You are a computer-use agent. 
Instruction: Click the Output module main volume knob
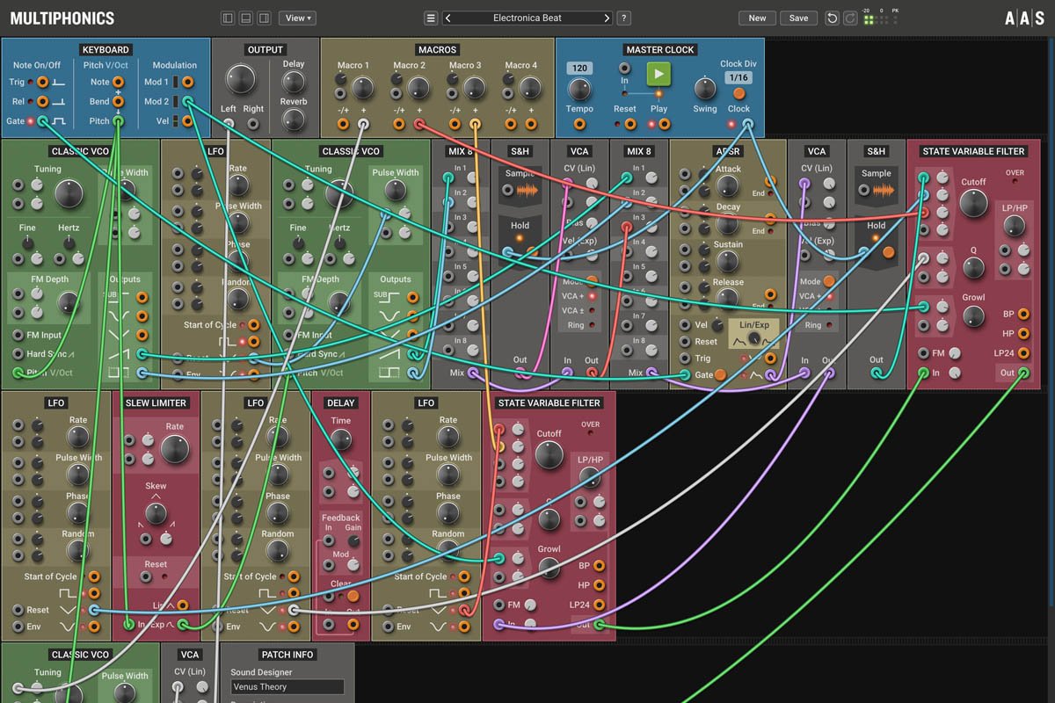[x=240, y=80]
